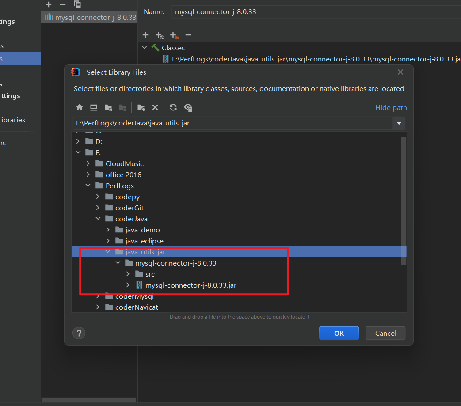Expand the java_demo folder
The height and width of the screenshot is (406, 461).
107,230
